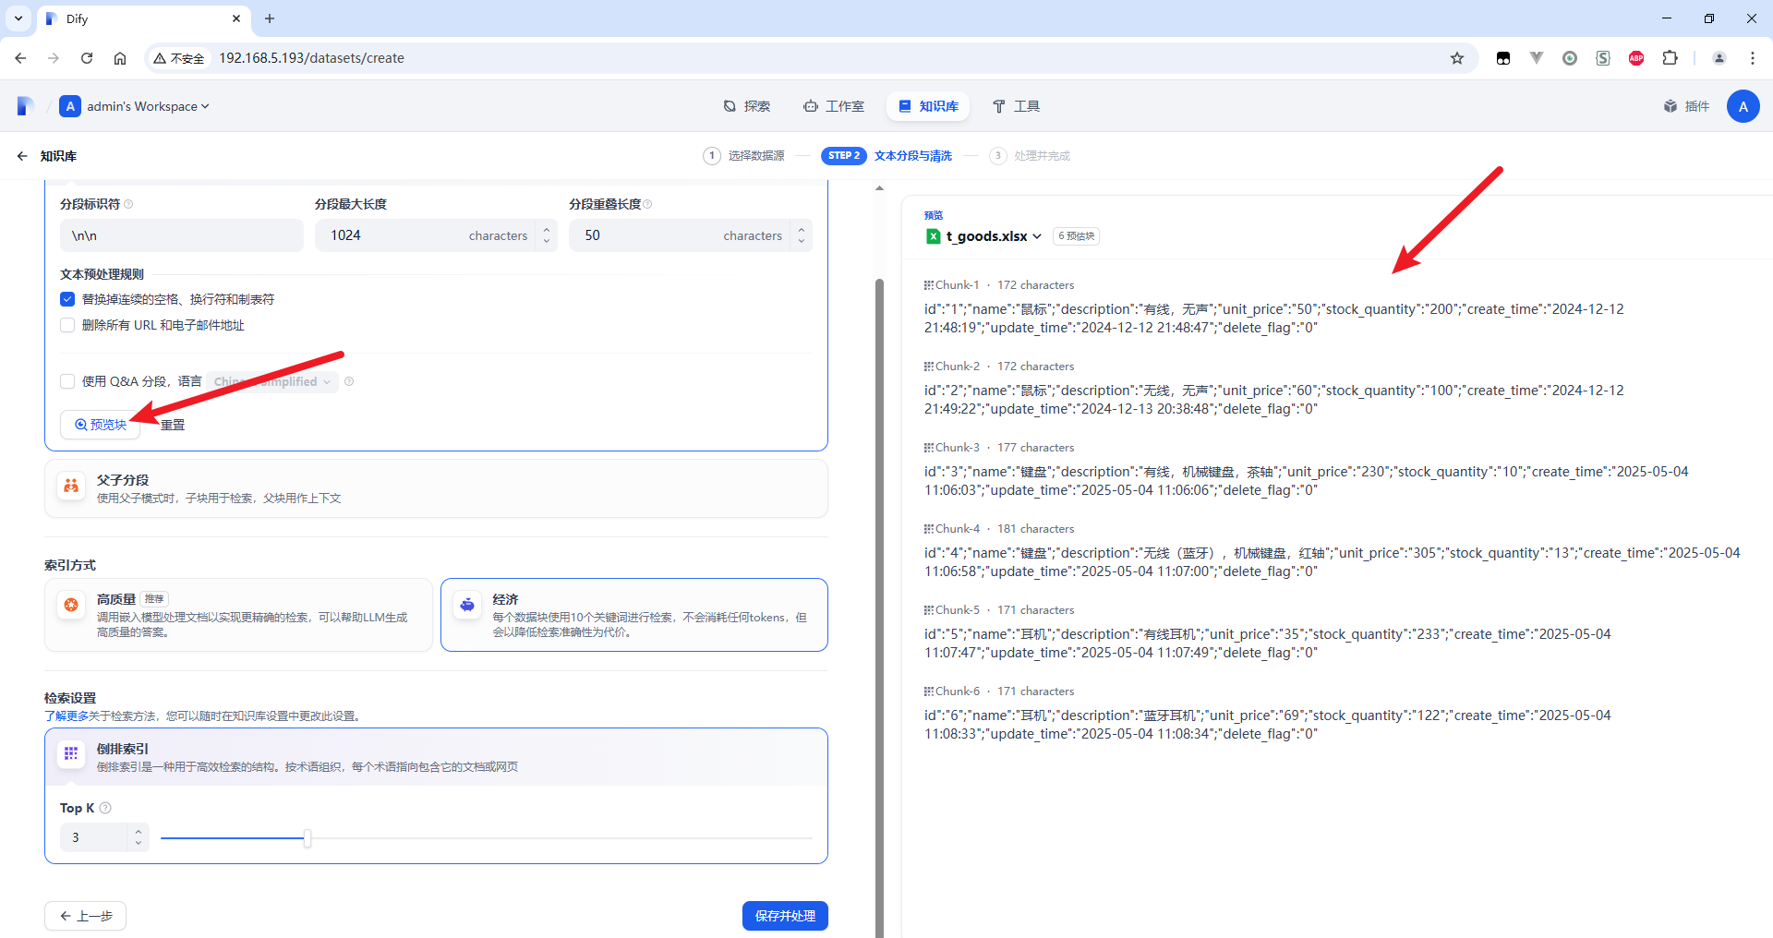Image resolution: width=1773 pixels, height=938 pixels.
Task: Click the back arrow beside 知识库
Action: [x=22, y=156]
